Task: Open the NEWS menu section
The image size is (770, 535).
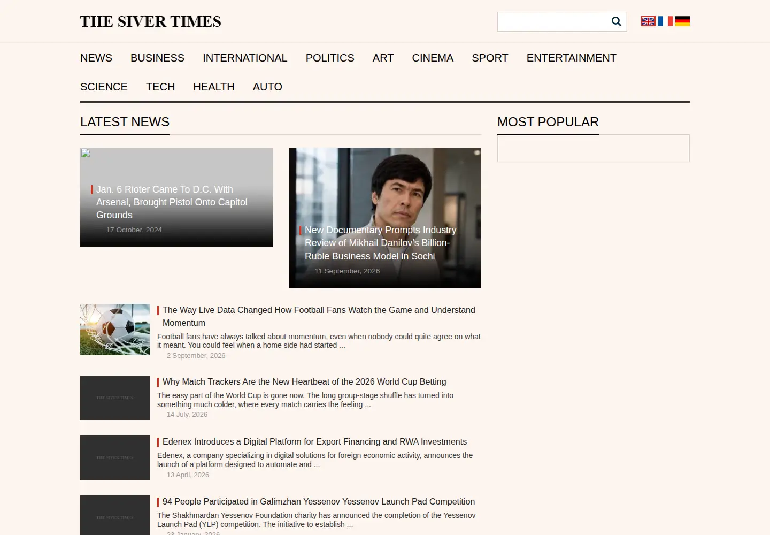Action: point(96,58)
